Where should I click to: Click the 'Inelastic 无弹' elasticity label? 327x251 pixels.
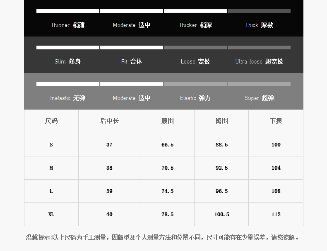(x=67, y=98)
